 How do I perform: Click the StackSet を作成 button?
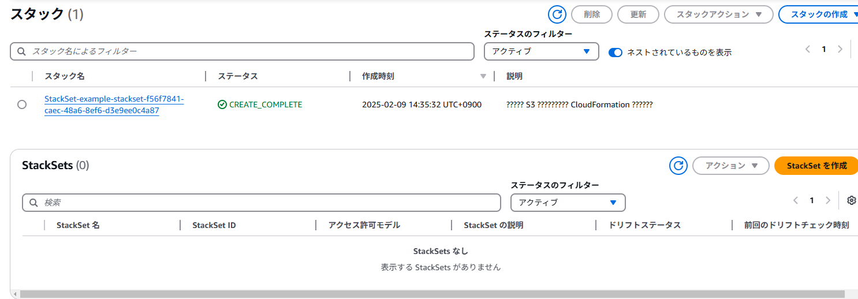[816, 166]
